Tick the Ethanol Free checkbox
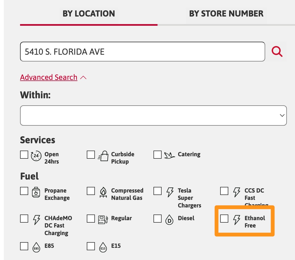This screenshot has width=295, height=260. click(224, 219)
